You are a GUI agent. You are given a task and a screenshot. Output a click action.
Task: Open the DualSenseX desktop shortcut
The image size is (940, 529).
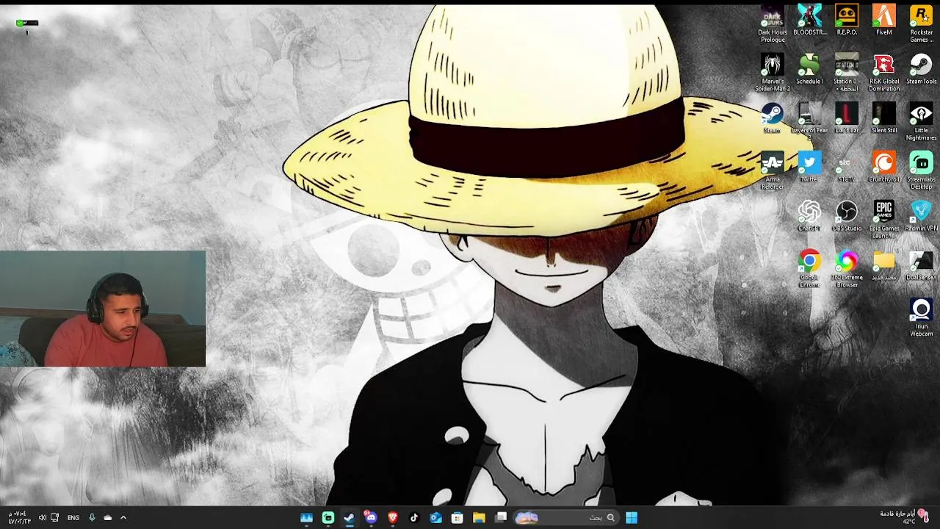pos(921,265)
